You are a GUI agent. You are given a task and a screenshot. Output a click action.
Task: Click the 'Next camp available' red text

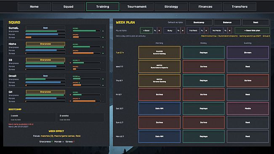(x=21, y=124)
